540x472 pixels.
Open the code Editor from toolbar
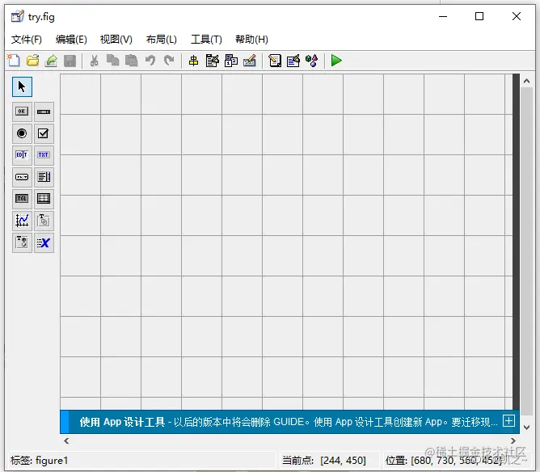point(275,61)
